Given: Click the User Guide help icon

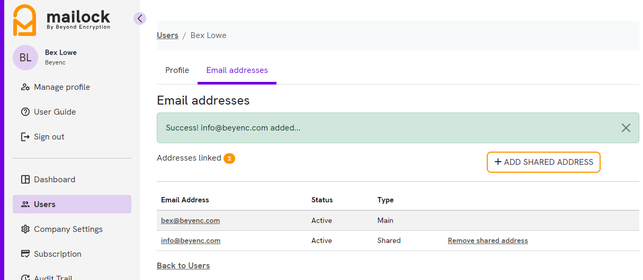Looking at the screenshot, I should pyautogui.click(x=25, y=112).
